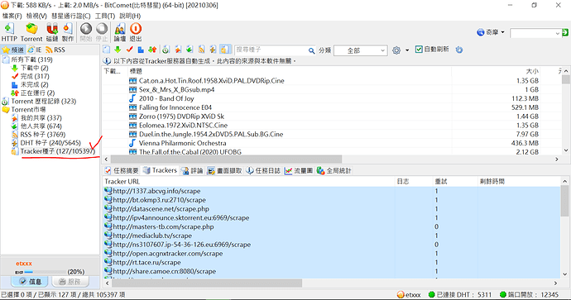This screenshot has height=300, width=571.
Task: Click the green 已連接 DHT status icon
Action: (x=431, y=294)
